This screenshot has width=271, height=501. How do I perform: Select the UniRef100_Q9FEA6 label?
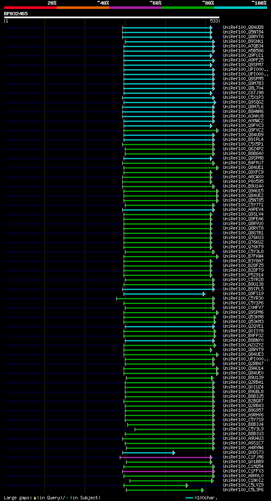(x=243, y=219)
